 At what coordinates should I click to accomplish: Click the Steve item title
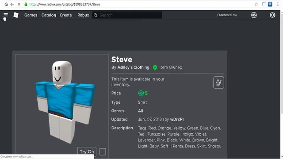click(122, 60)
